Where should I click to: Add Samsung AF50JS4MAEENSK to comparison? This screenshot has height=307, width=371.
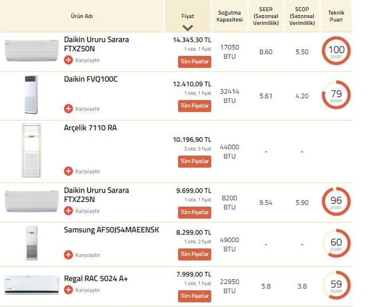[x=68, y=255]
